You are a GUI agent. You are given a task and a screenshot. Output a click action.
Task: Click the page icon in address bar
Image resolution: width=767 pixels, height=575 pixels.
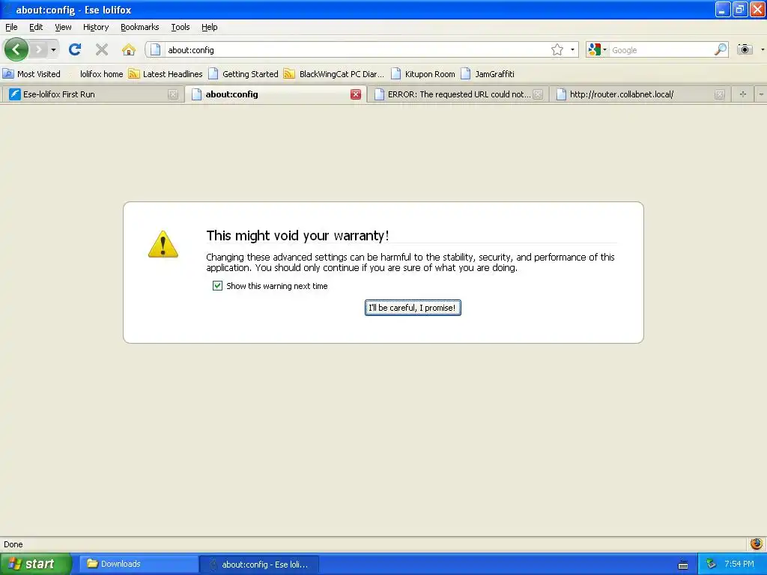pos(155,49)
